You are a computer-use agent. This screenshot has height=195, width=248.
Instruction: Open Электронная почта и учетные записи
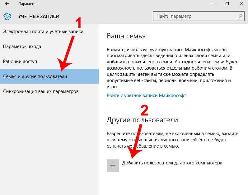click(x=43, y=32)
